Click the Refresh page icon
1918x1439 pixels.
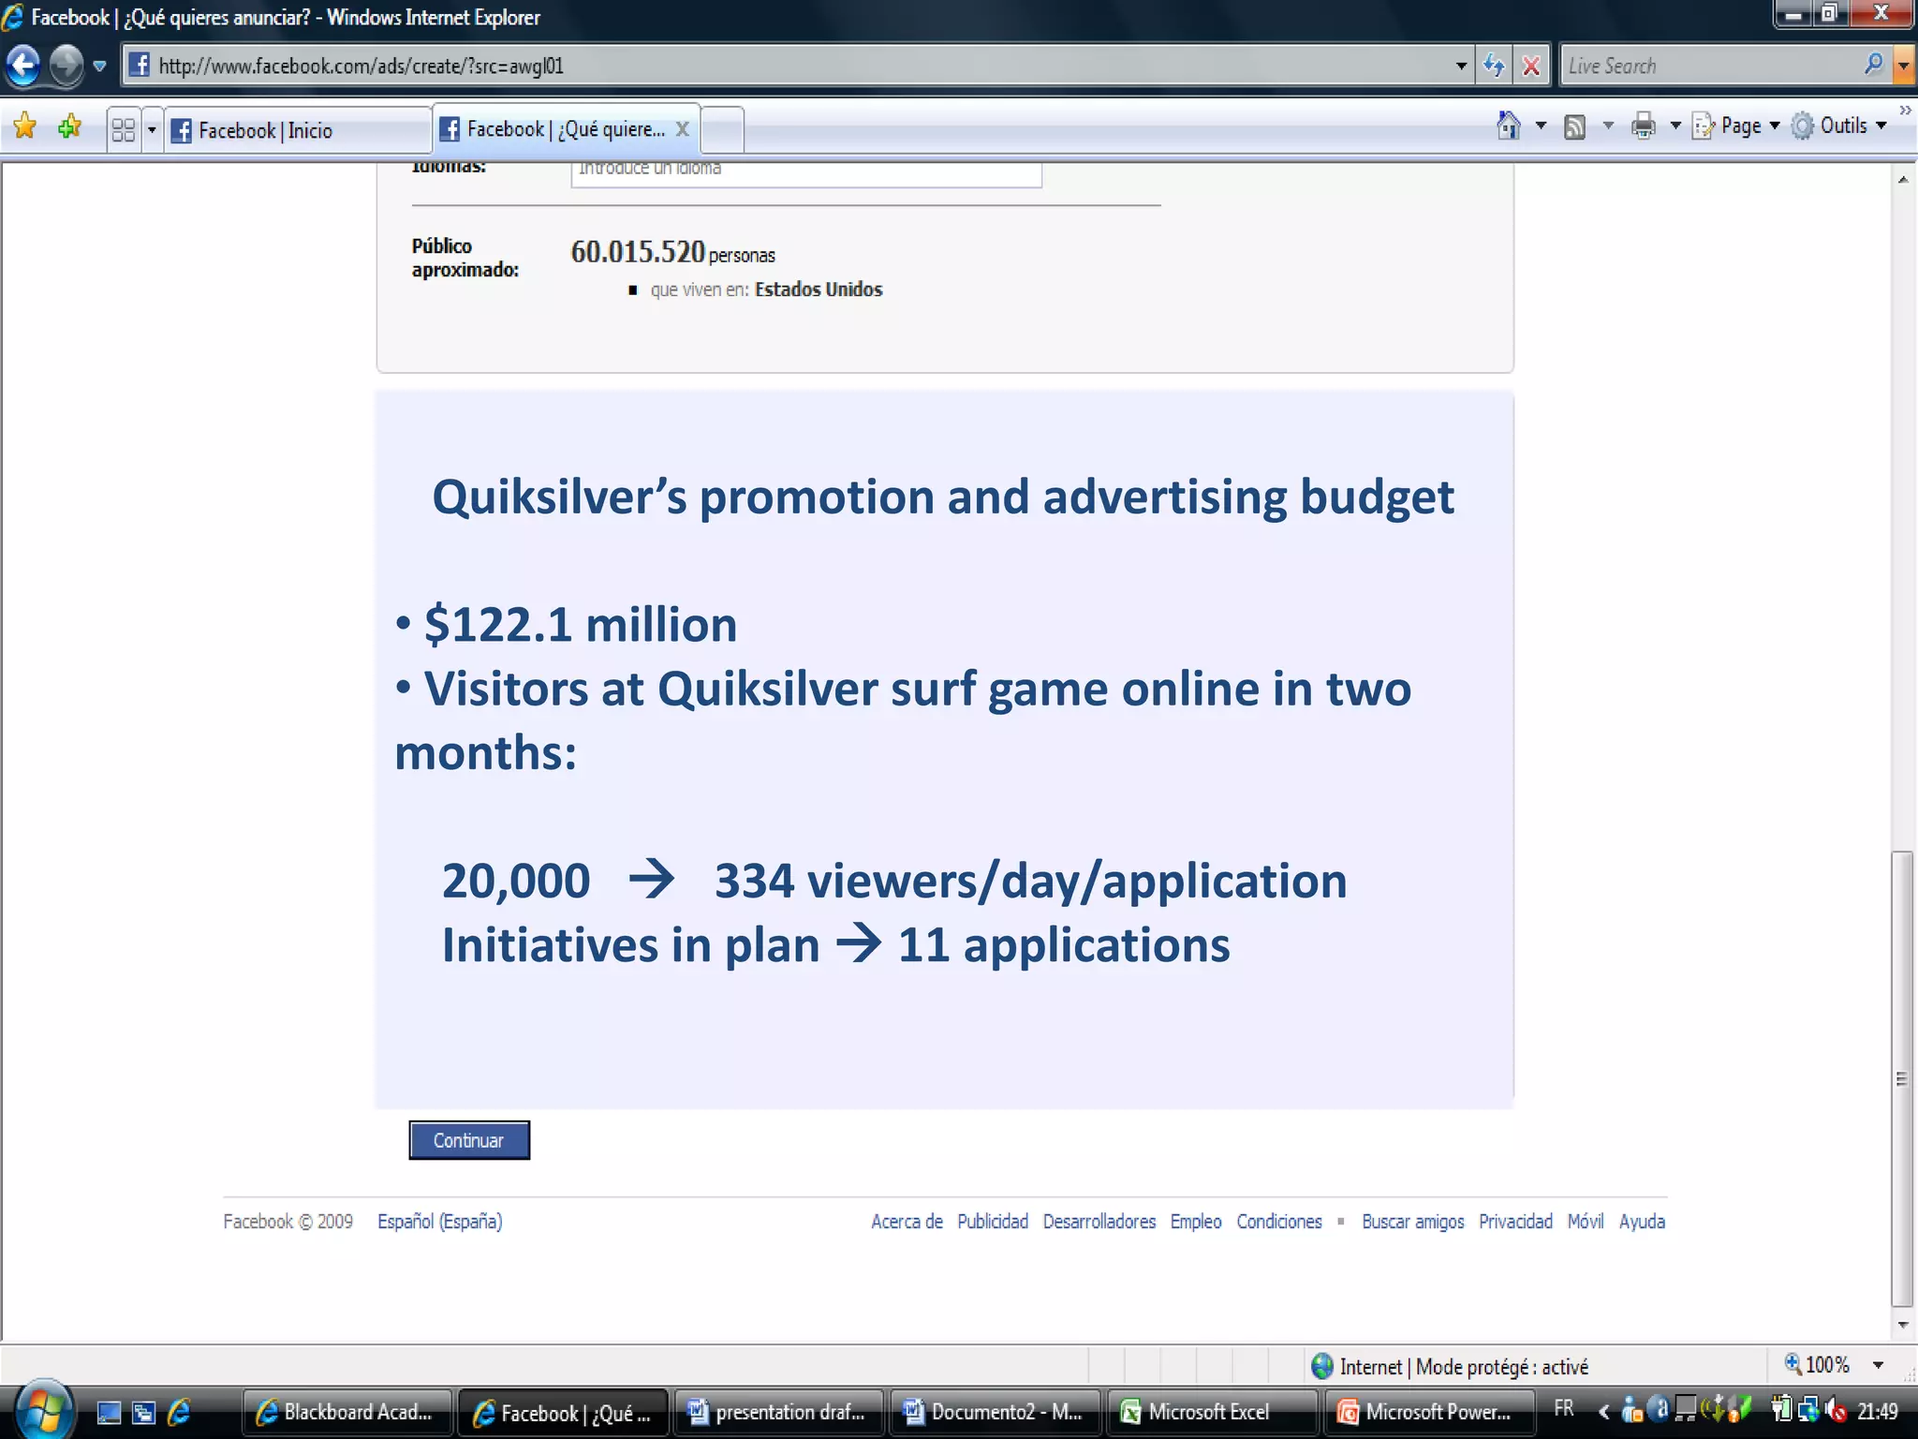[x=1495, y=66]
